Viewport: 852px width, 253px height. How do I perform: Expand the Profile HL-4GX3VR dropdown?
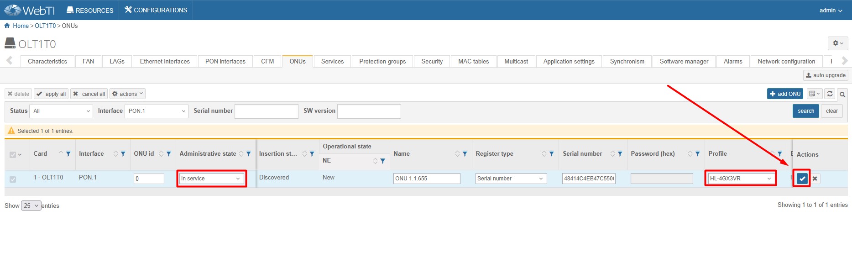click(x=740, y=179)
